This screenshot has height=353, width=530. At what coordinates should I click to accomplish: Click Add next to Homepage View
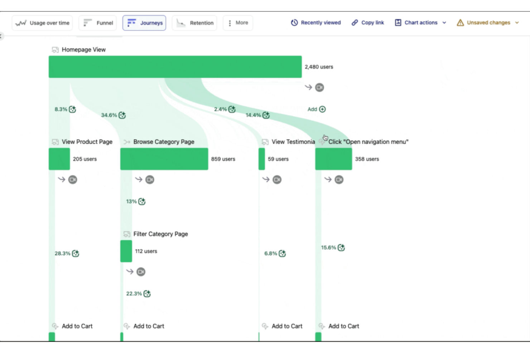point(316,109)
